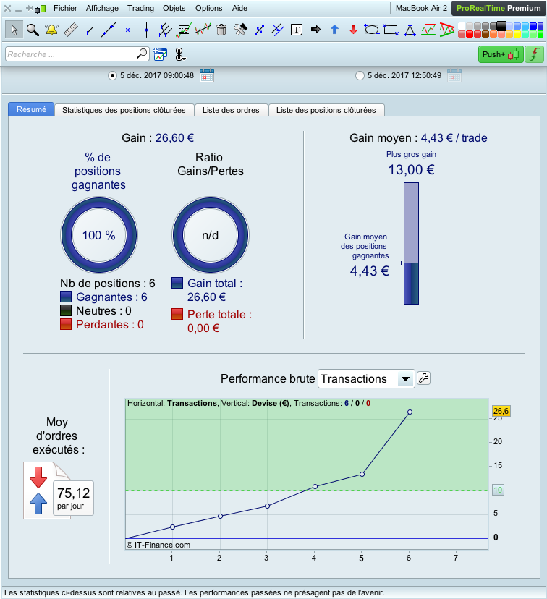This screenshot has width=547, height=599.
Task: Click the search magnifier in Recherche field
Action: (142, 54)
